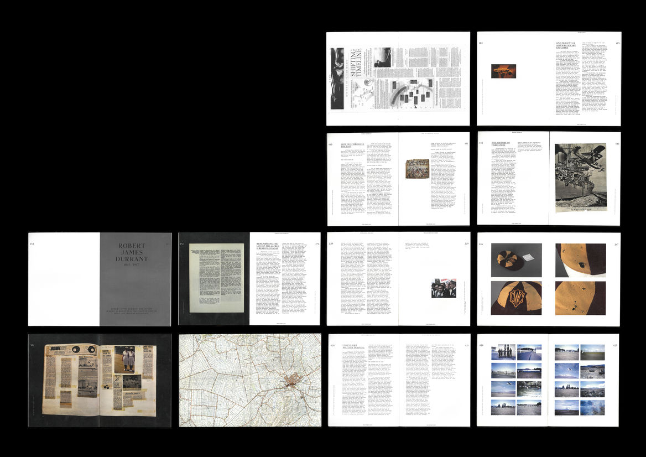Screen dimensions: 646x457
Task: Select the whole striped cap with note photo
Action: pos(516,260)
